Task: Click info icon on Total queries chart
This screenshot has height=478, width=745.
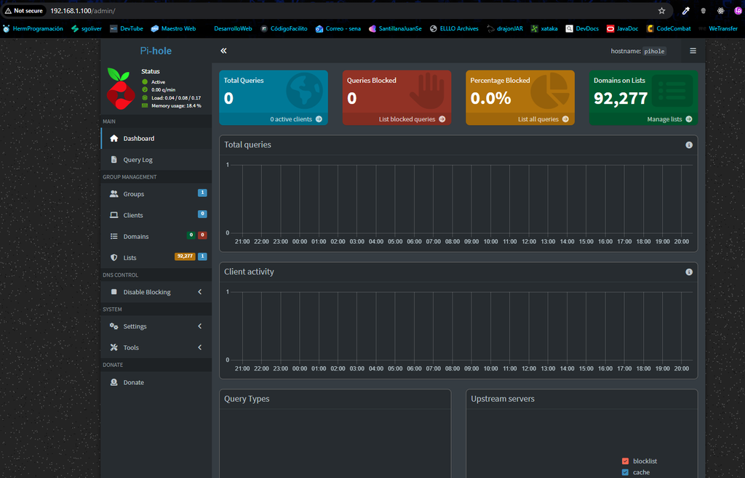Action: click(x=689, y=145)
